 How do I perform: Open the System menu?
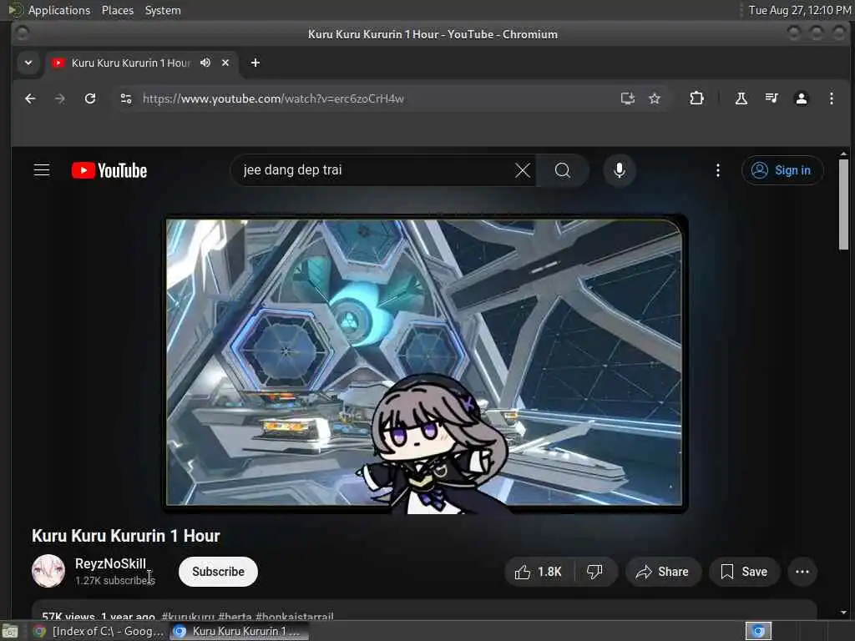coord(163,10)
